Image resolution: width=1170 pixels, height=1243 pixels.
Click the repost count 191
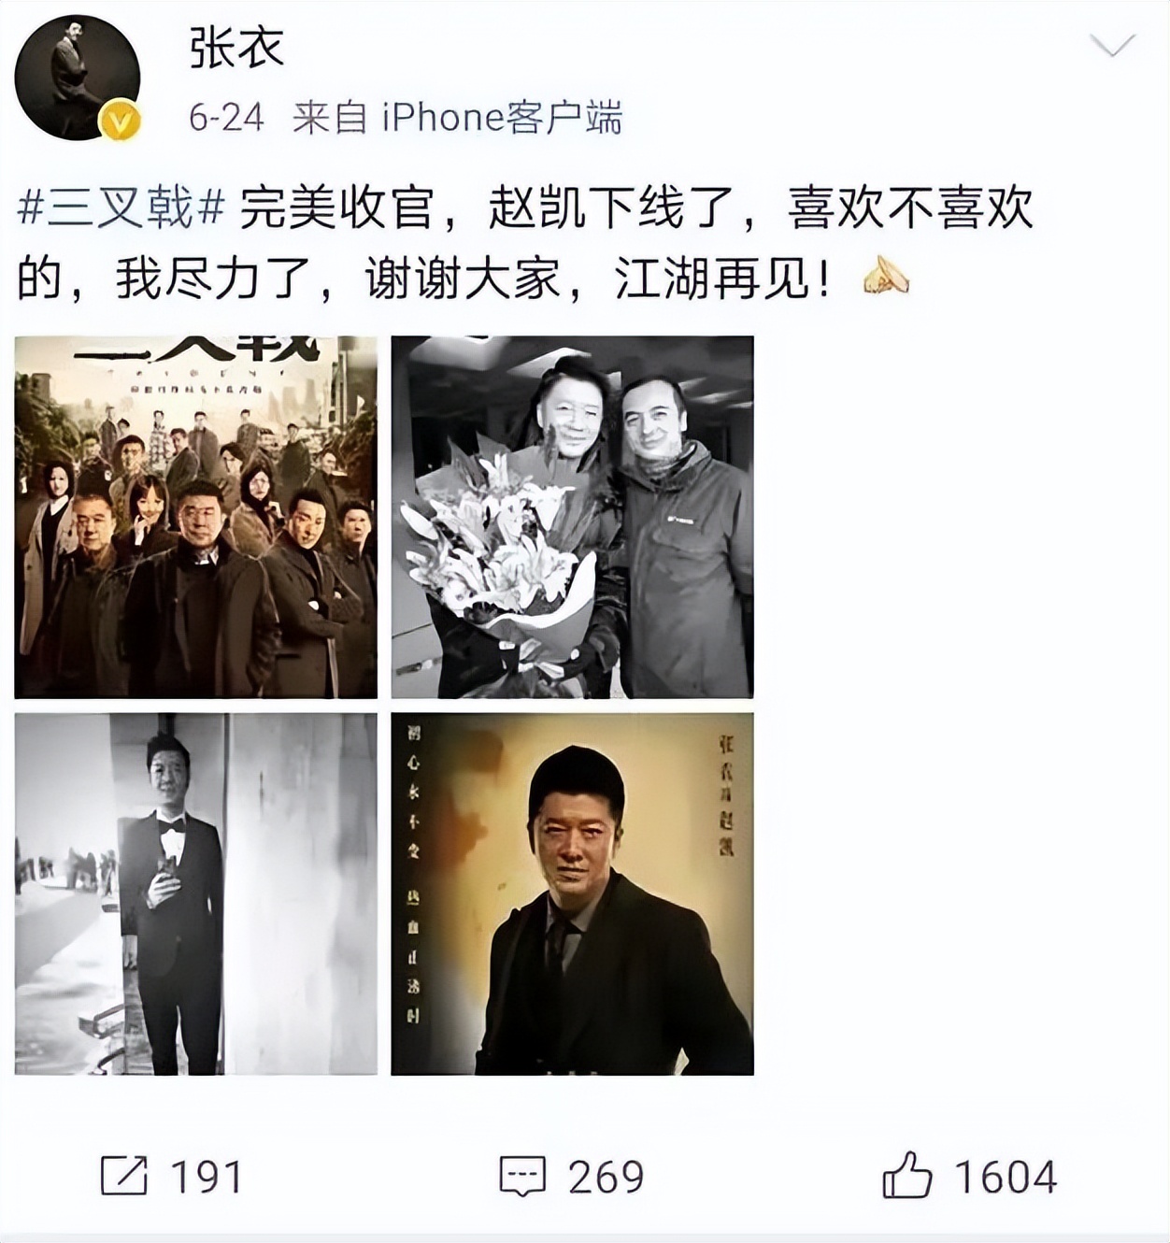coord(207,1177)
